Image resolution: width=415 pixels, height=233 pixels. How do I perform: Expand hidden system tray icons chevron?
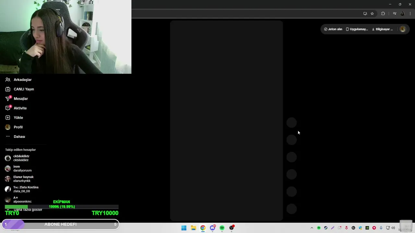tap(312, 228)
